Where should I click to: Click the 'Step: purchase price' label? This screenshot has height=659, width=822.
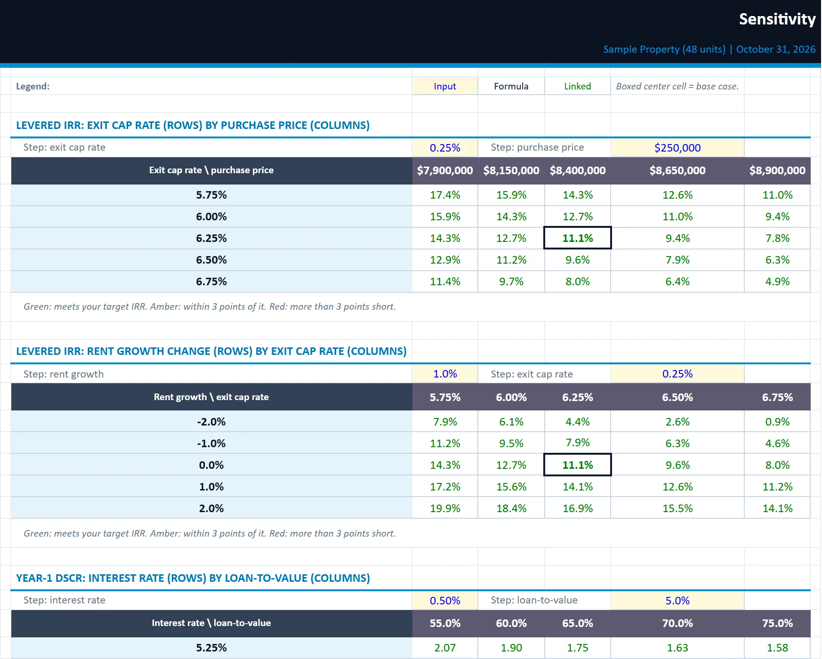click(537, 147)
